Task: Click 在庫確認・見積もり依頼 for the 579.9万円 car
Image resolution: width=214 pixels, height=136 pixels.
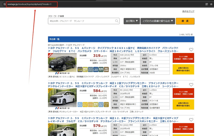Action: click(x=183, y=128)
